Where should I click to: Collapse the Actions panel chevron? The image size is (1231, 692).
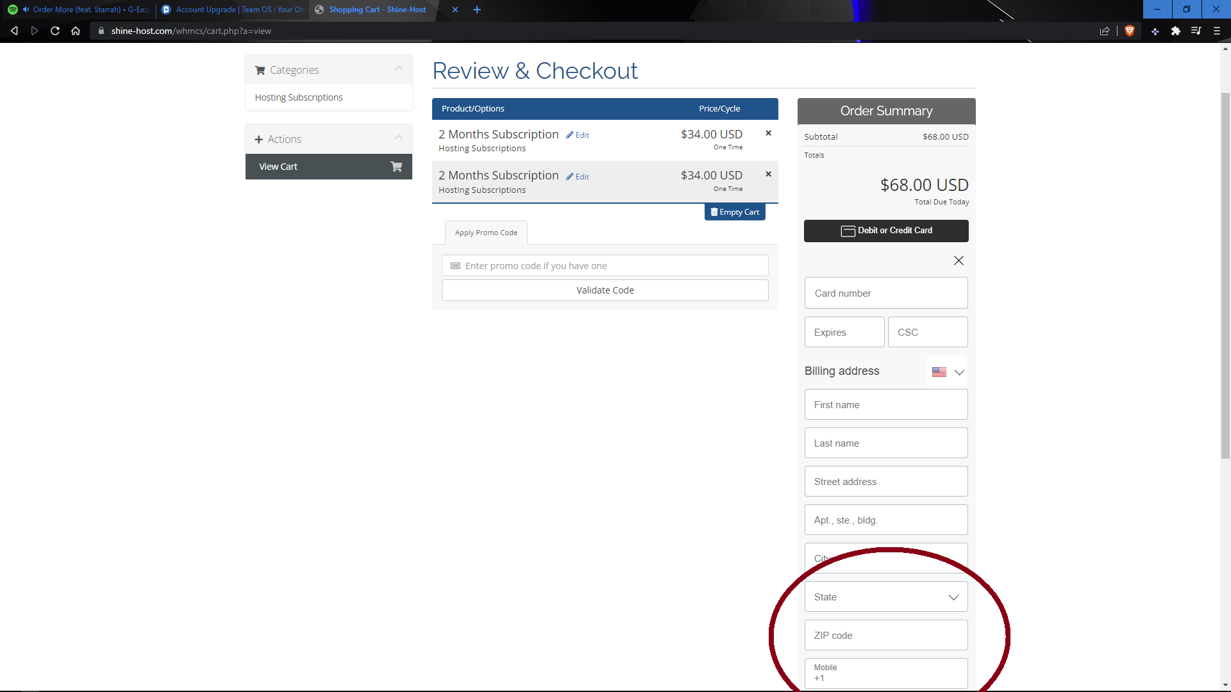tap(399, 138)
